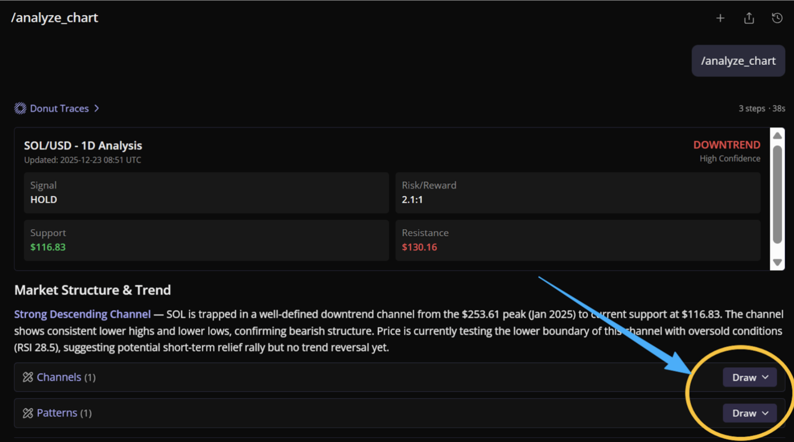
Task: Click the analysis card's vertical scrollbar thumb
Action: click(777, 195)
